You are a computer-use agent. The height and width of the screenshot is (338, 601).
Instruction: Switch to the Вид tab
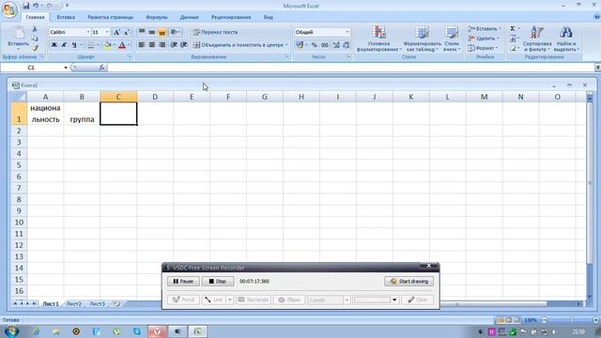tap(269, 17)
